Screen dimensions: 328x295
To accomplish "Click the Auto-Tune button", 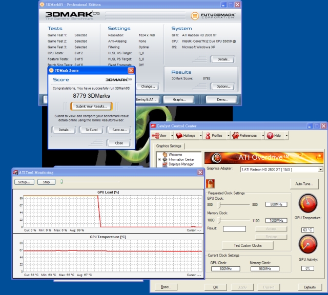I will pos(304,184).
